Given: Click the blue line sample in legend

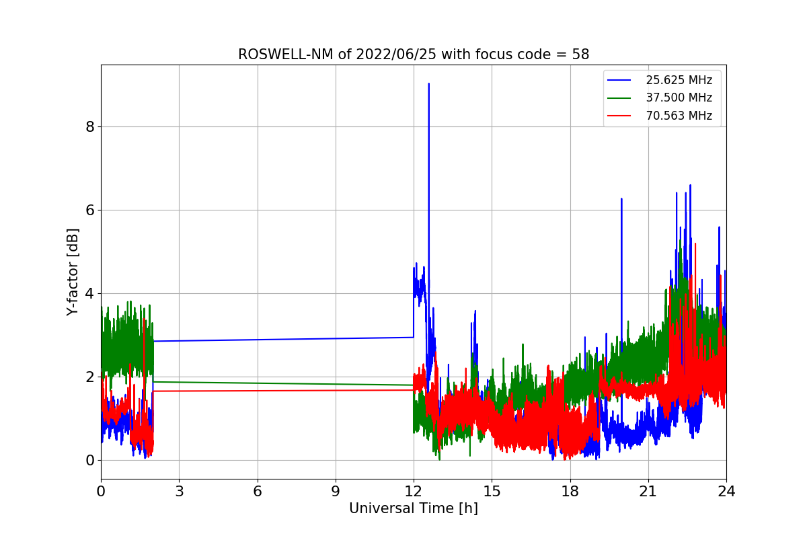Looking at the screenshot, I should point(619,80).
